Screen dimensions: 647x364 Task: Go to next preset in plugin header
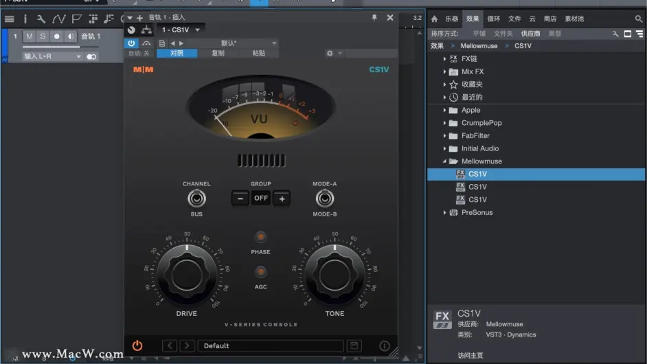click(181, 43)
